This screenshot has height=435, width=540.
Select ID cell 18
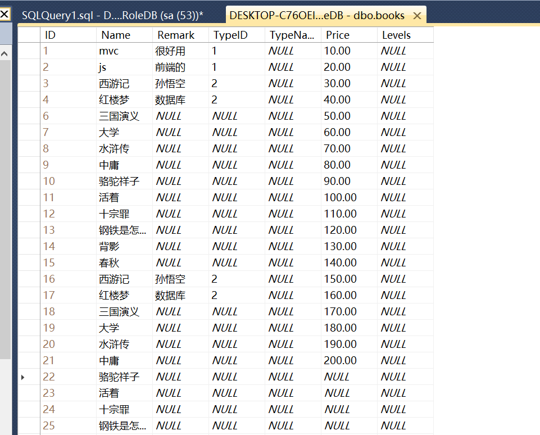tap(68, 312)
